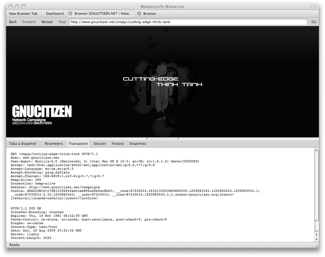Click the pane splitter handle

click(x=162, y=139)
